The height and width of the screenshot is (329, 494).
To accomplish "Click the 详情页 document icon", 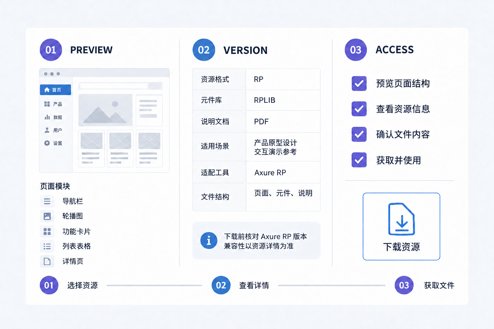I will [47, 262].
